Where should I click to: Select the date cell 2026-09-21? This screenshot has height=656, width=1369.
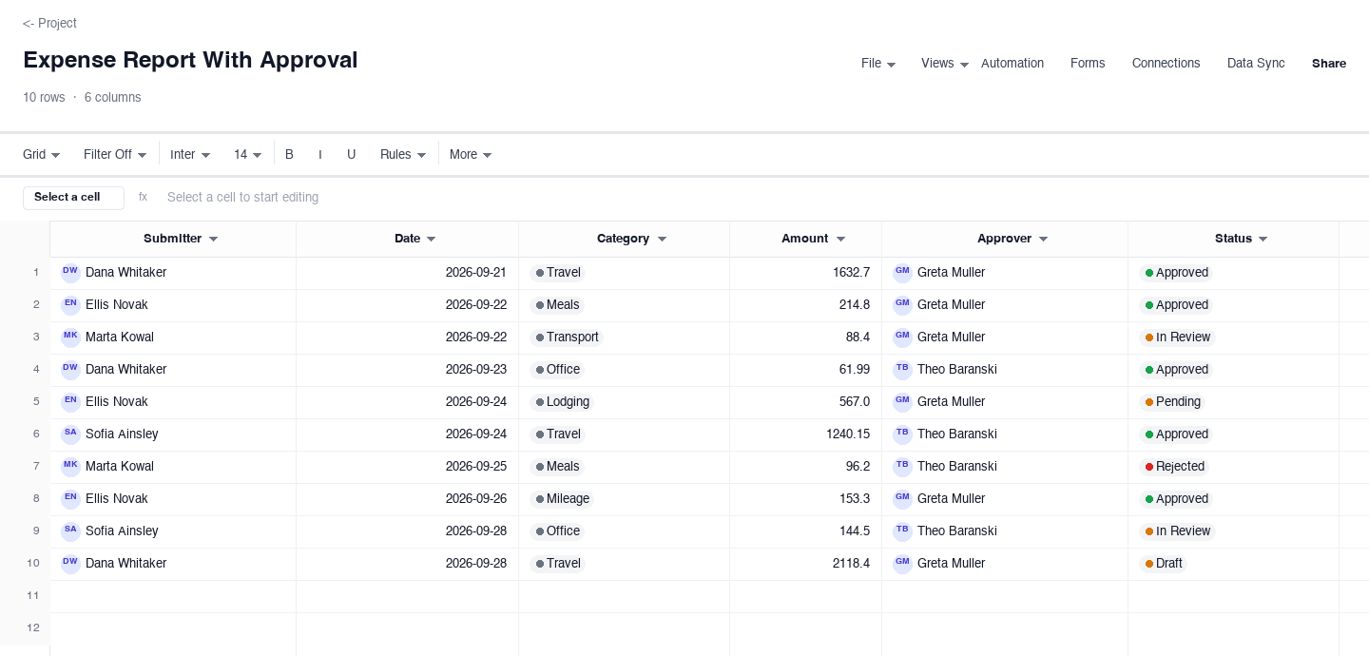click(x=407, y=273)
